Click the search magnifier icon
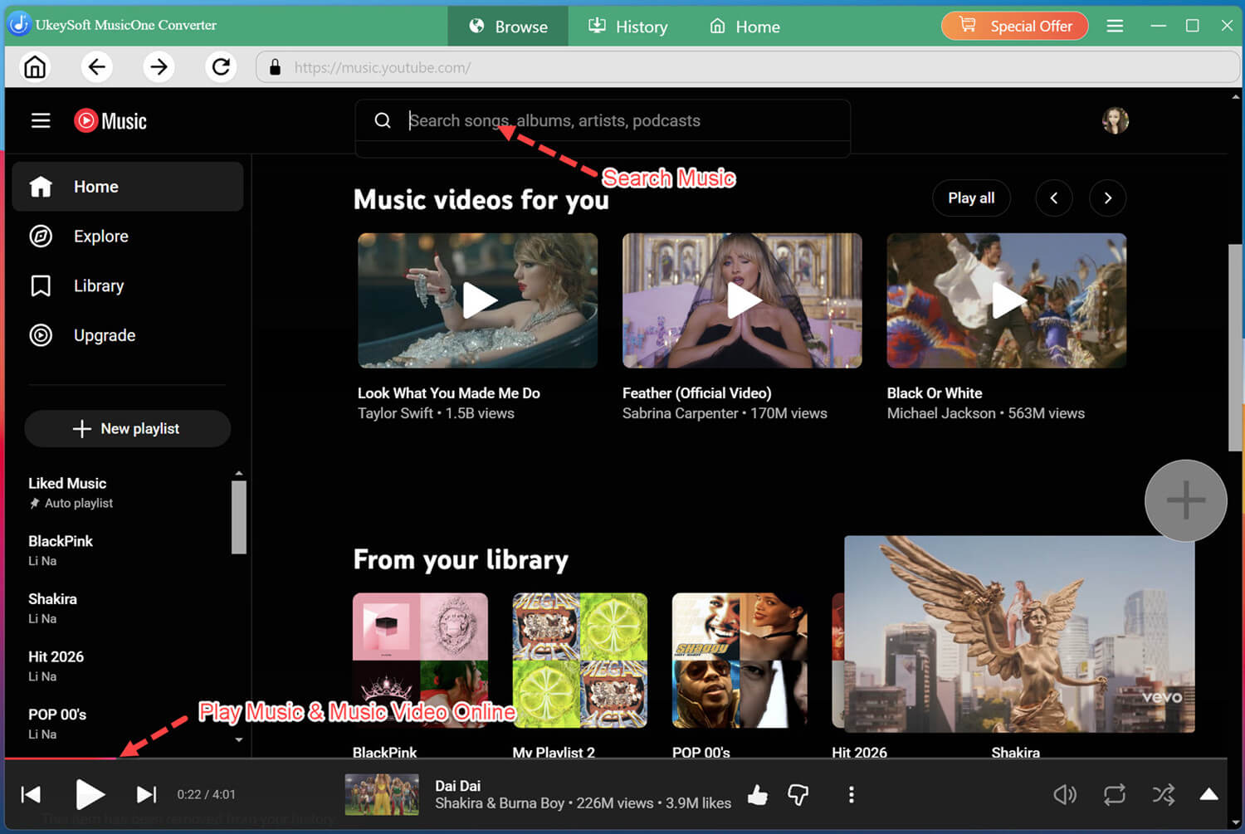Image resolution: width=1245 pixels, height=834 pixels. [x=382, y=120]
